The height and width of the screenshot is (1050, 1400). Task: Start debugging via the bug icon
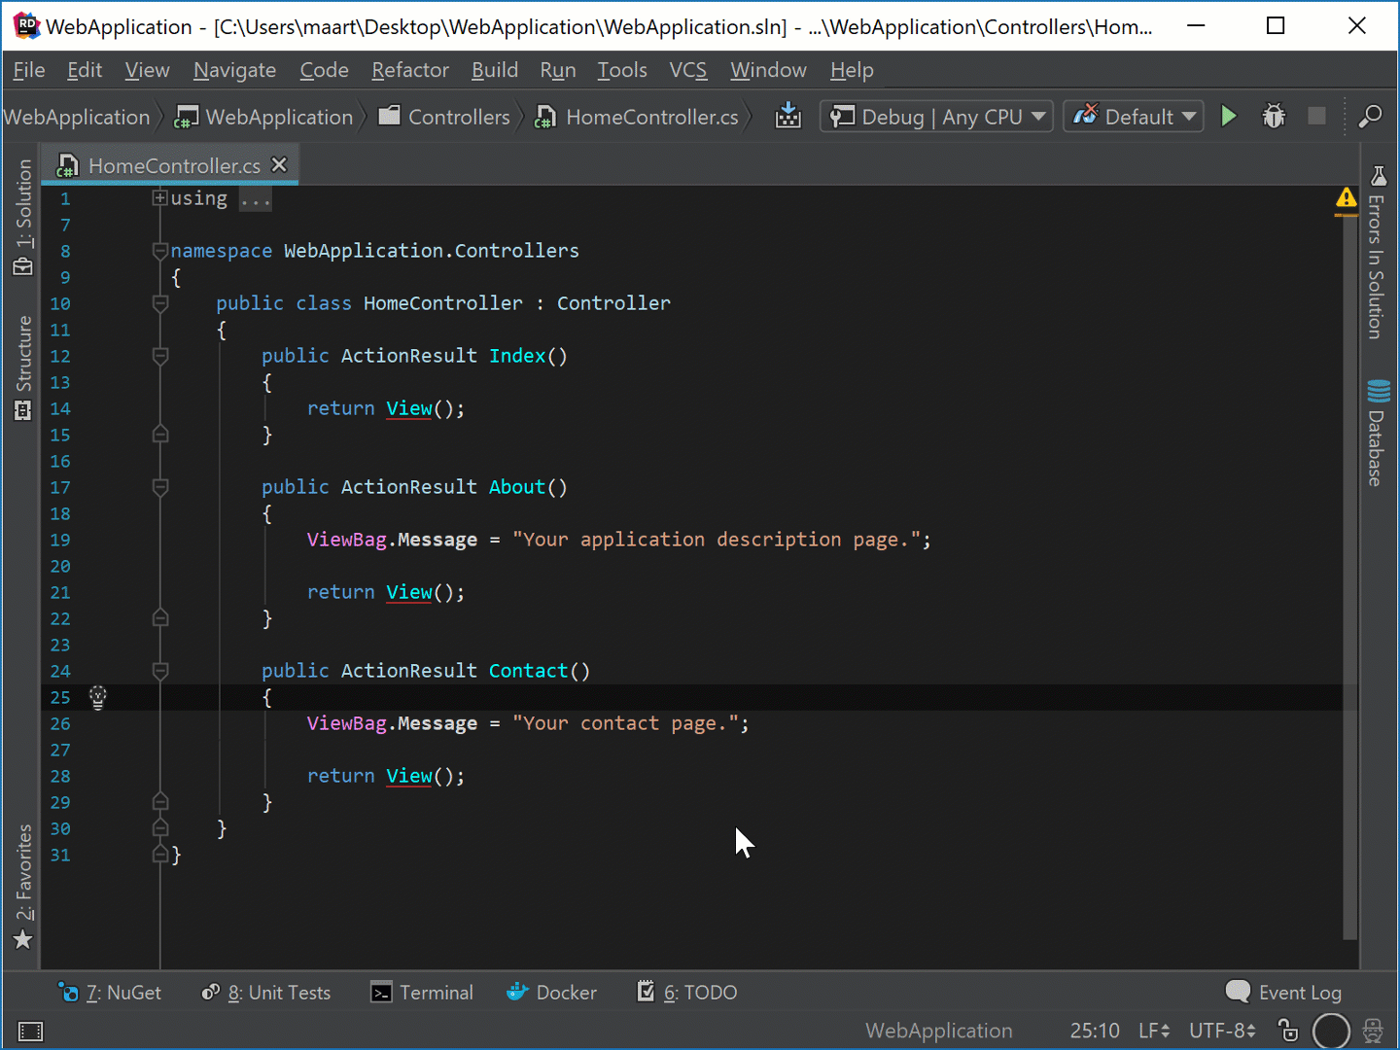[1274, 116]
